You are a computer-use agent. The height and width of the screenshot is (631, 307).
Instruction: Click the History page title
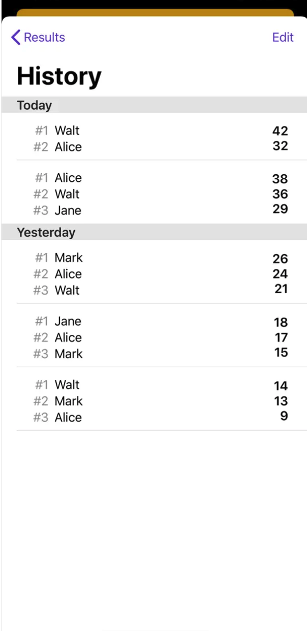[59, 76]
